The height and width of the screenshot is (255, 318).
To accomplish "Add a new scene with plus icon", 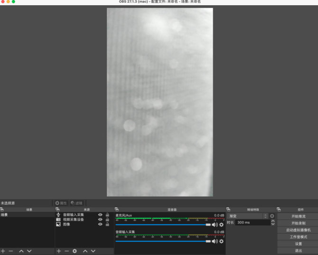I will click(x=3, y=251).
